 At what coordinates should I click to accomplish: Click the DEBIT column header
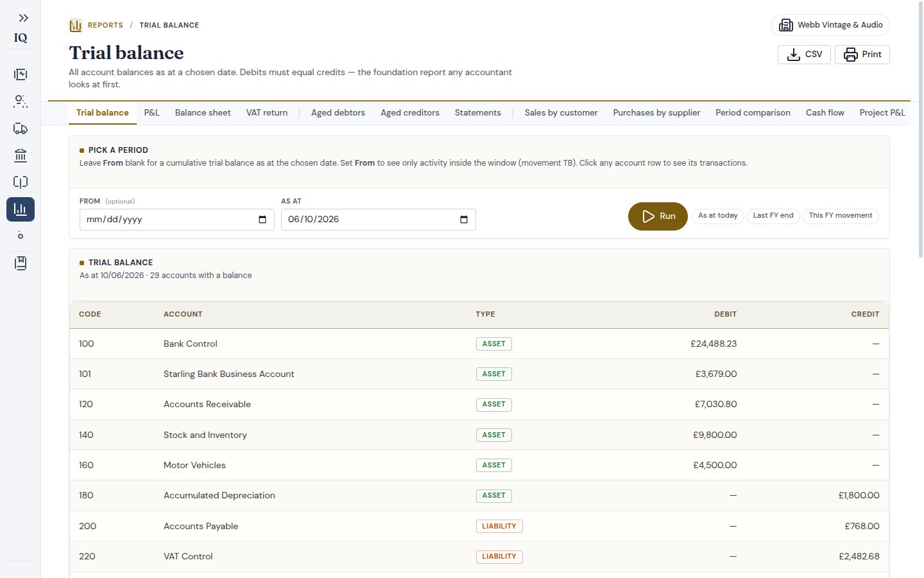pos(725,315)
